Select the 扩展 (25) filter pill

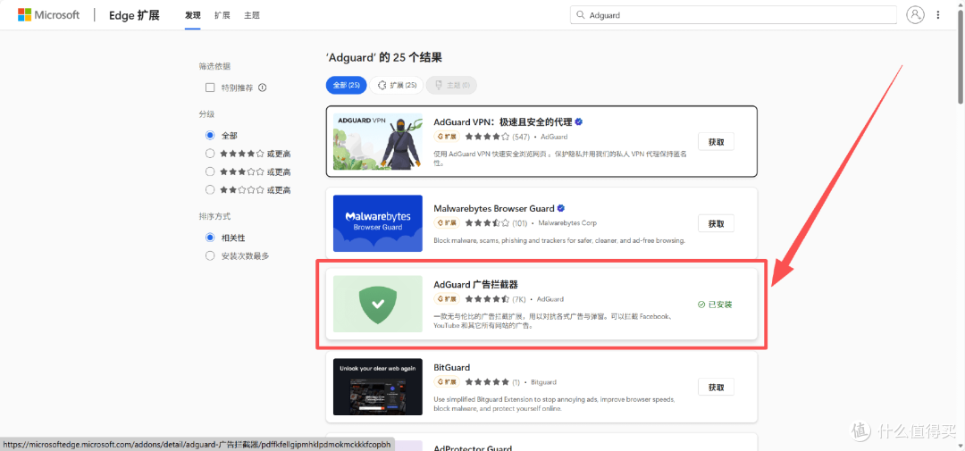point(397,85)
